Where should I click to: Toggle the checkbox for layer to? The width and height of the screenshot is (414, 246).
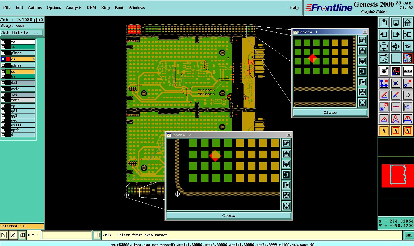coord(3,42)
